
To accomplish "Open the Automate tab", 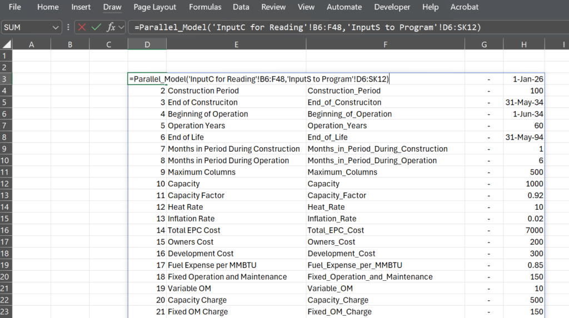I will [x=344, y=7].
